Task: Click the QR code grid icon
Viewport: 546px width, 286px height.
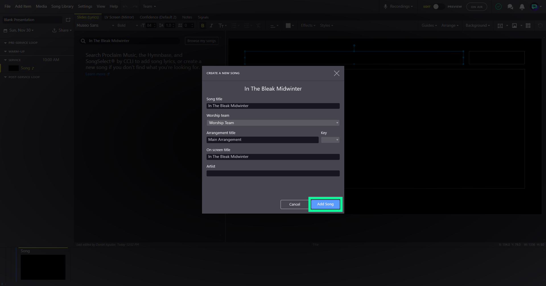Action: point(528,26)
